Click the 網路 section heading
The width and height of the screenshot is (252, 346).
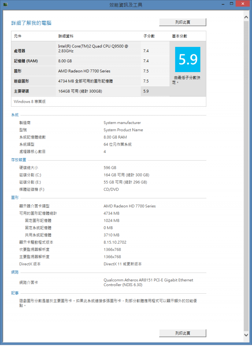pos(15,272)
